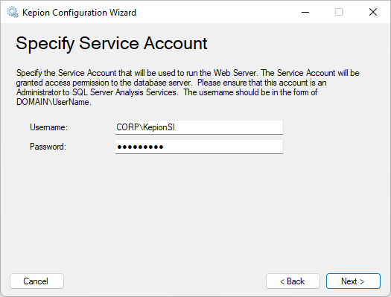This screenshot has height=297, width=391.
Task: Close the Kepion Configuration Wizard window
Action: pos(373,12)
